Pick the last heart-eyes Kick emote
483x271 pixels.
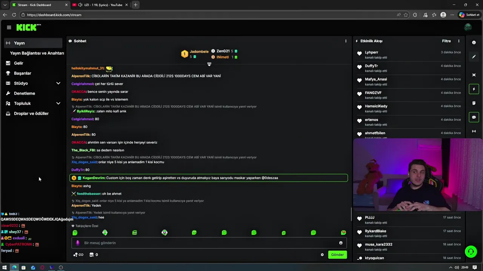tap(343, 233)
